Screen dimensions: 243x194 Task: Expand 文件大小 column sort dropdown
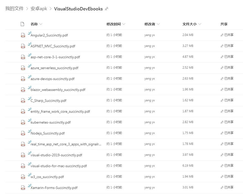(x=200, y=24)
